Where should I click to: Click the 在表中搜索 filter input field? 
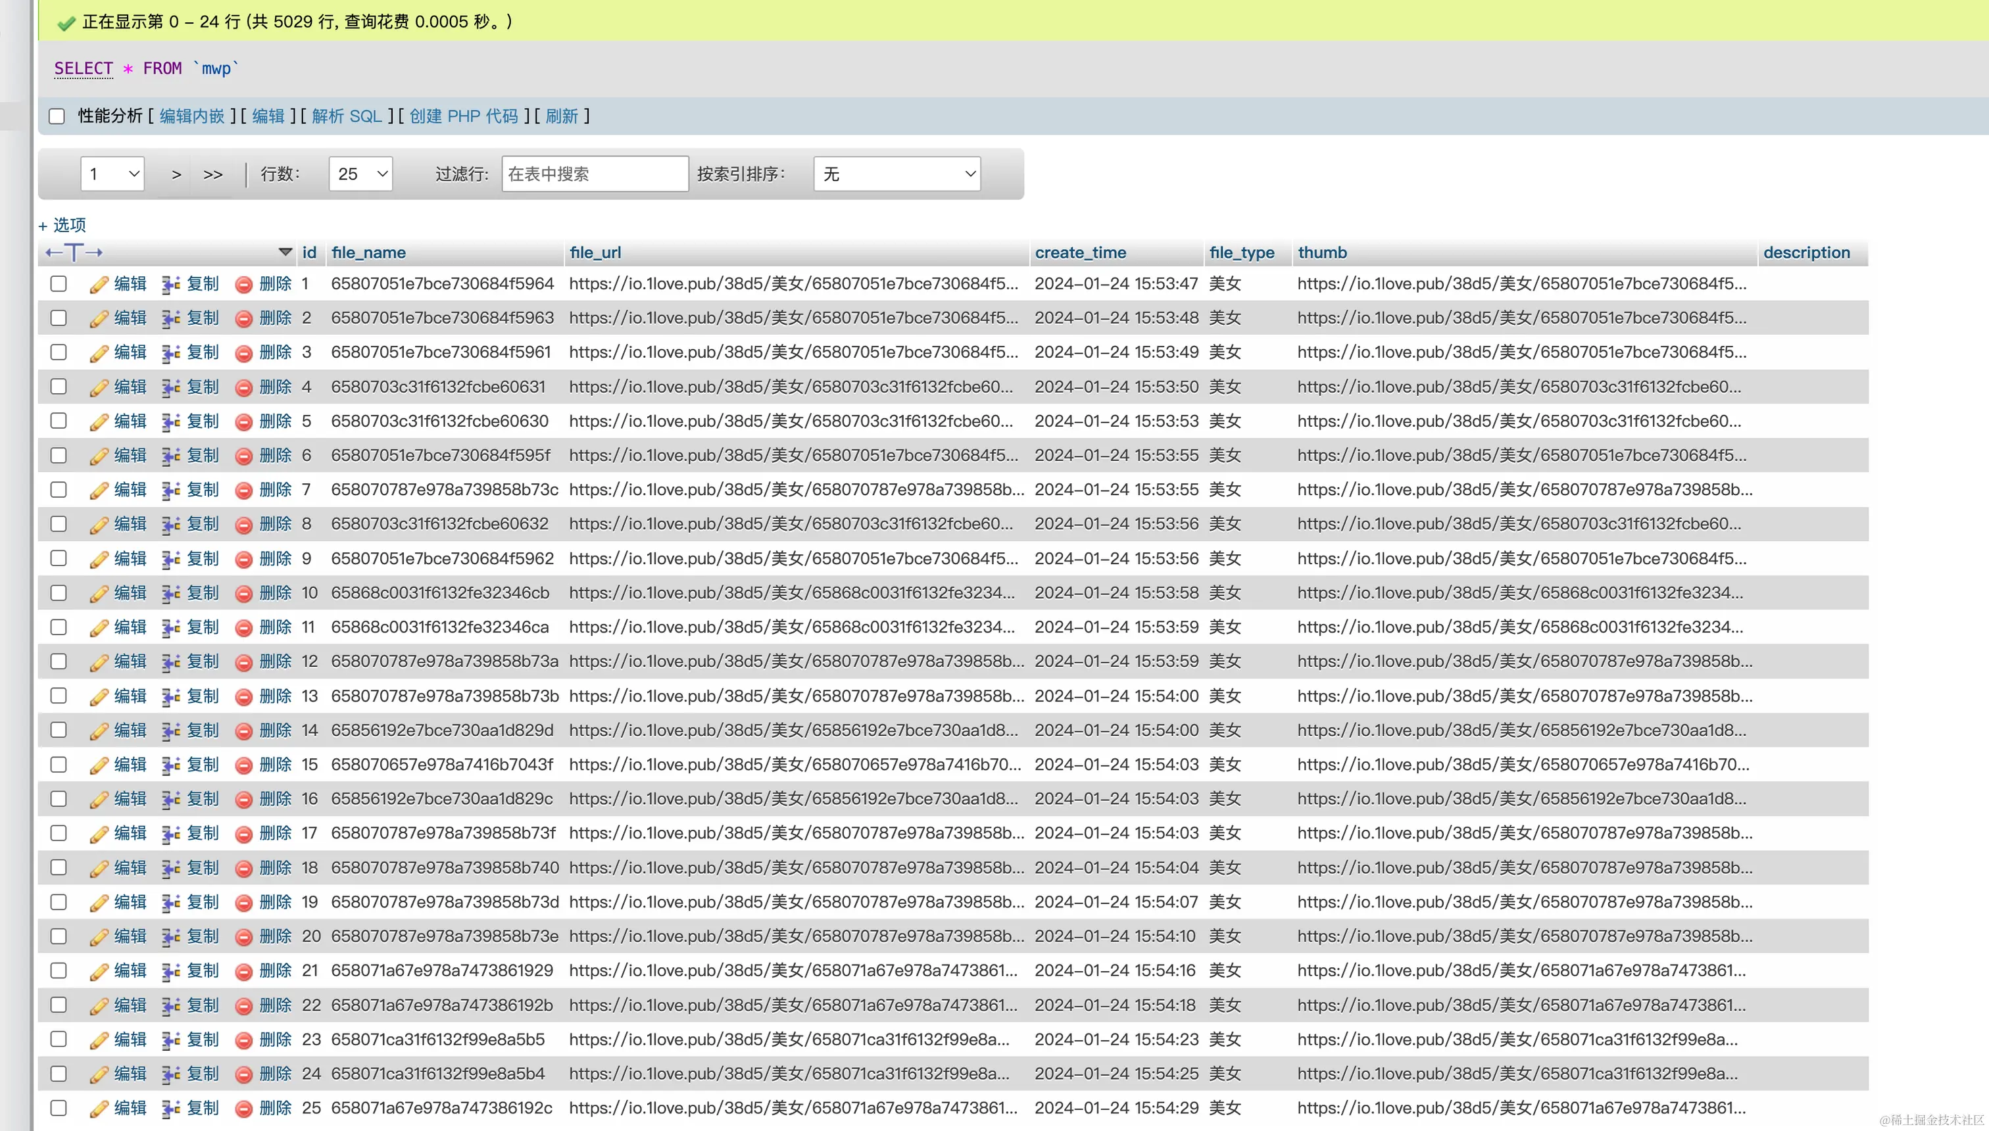tap(595, 174)
